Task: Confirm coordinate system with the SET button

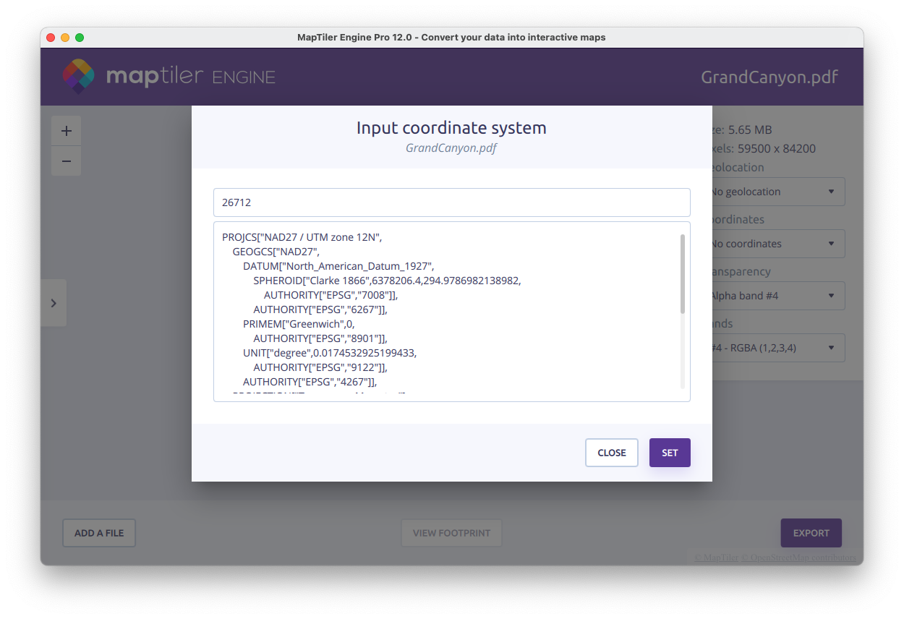Action: point(670,453)
